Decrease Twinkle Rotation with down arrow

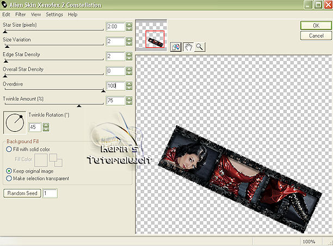[46, 130]
